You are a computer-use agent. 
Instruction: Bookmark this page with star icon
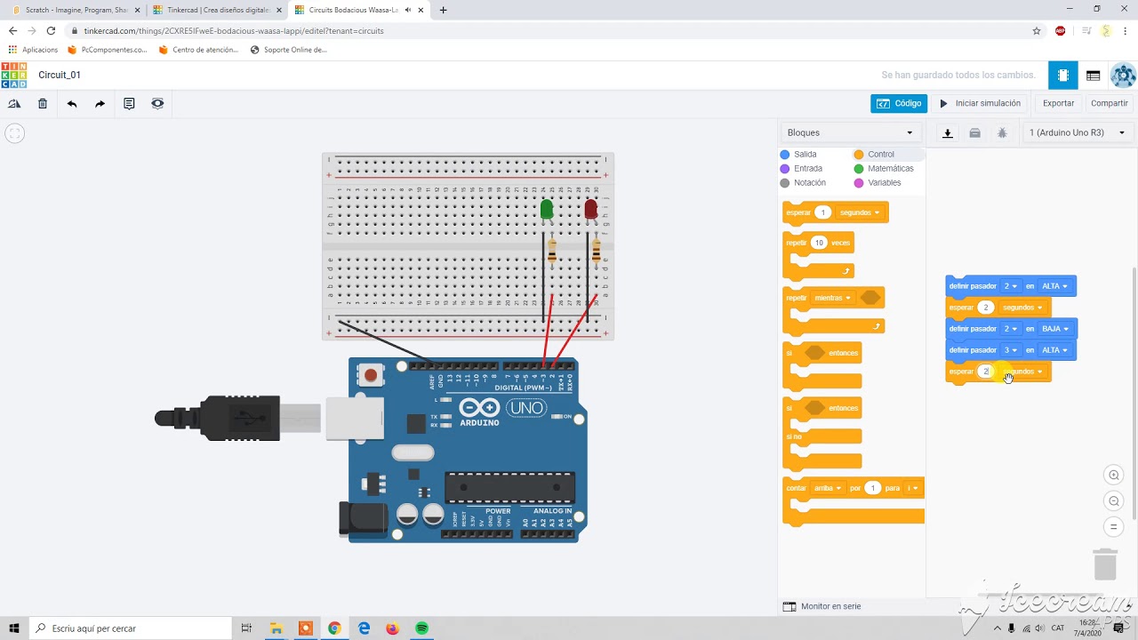point(1037,30)
